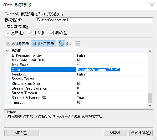Show required properties with 必須を表示
This screenshot has width=157, height=140.
pos(18,44)
